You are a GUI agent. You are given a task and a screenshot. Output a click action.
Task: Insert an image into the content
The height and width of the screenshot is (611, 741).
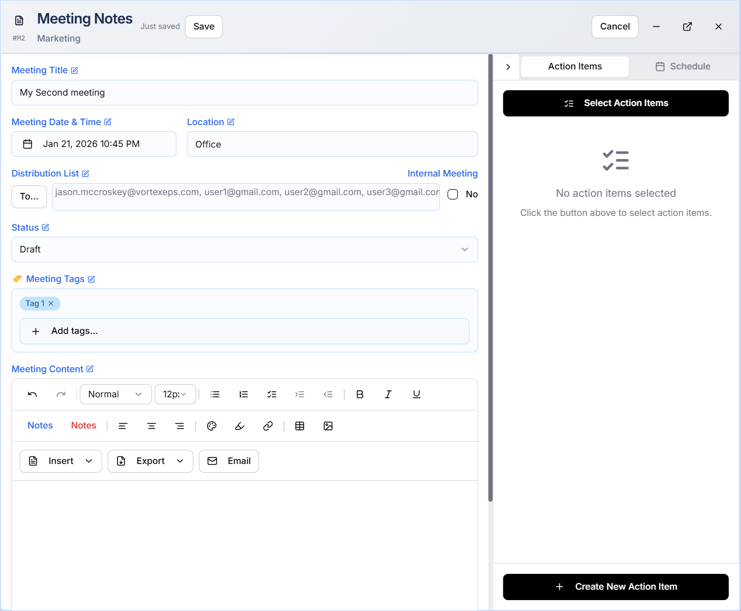[328, 426]
